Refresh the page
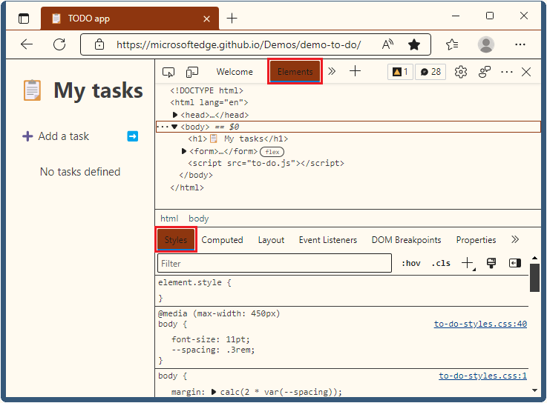Image resolution: width=547 pixels, height=403 pixels. click(59, 44)
